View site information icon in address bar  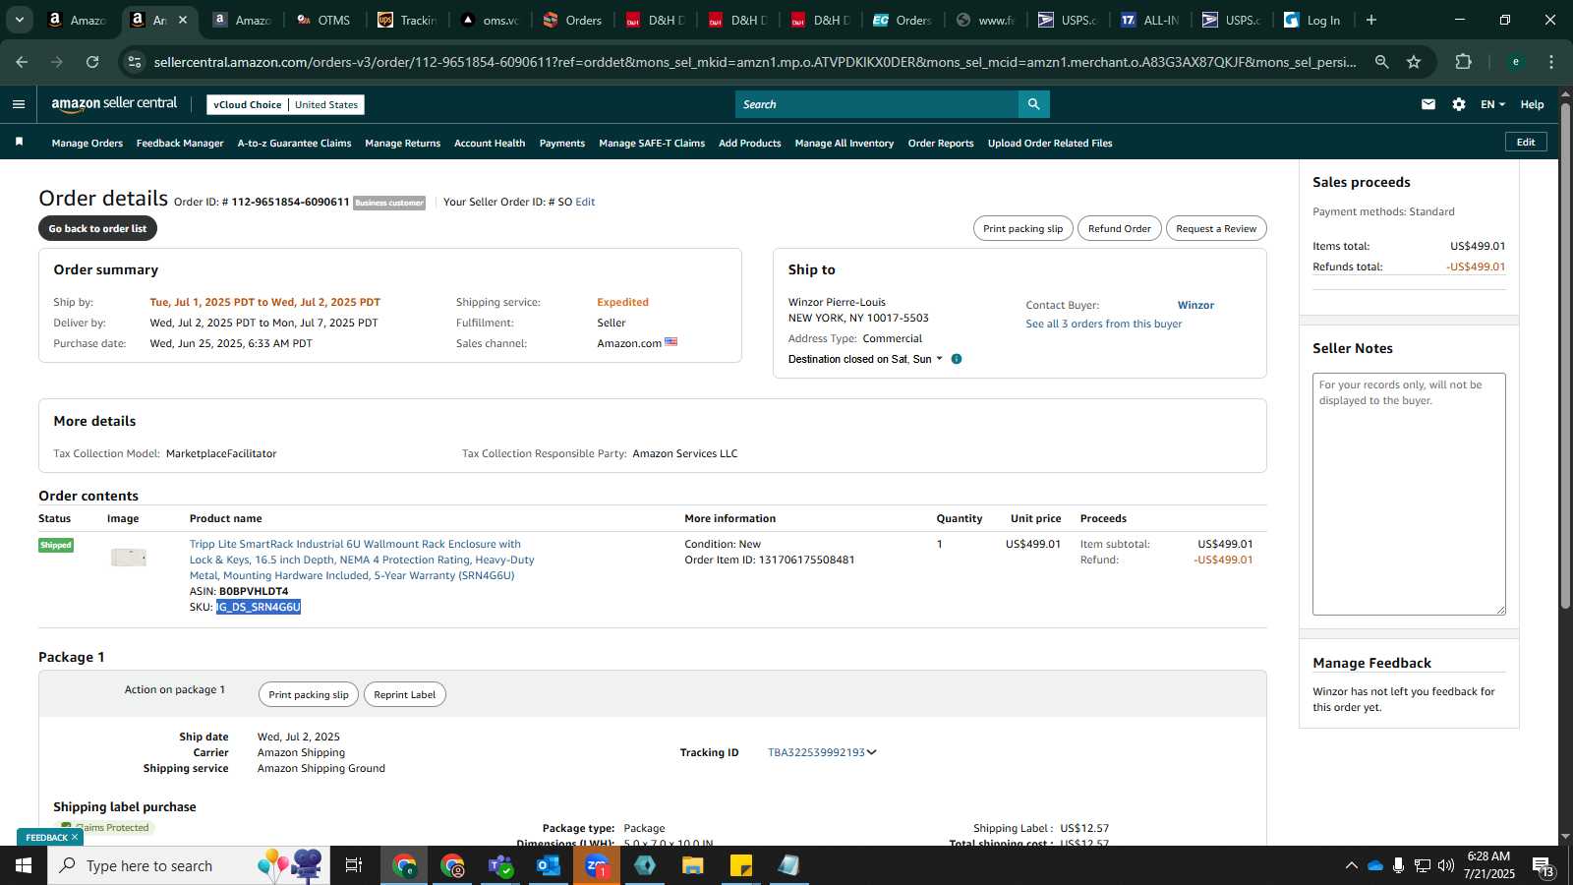pyautogui.click(x=135, y=62)
